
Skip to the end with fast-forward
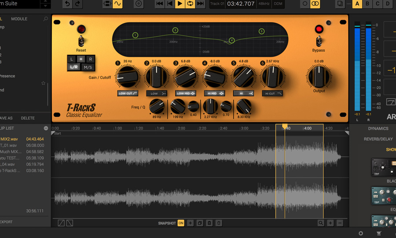point(200,4)
